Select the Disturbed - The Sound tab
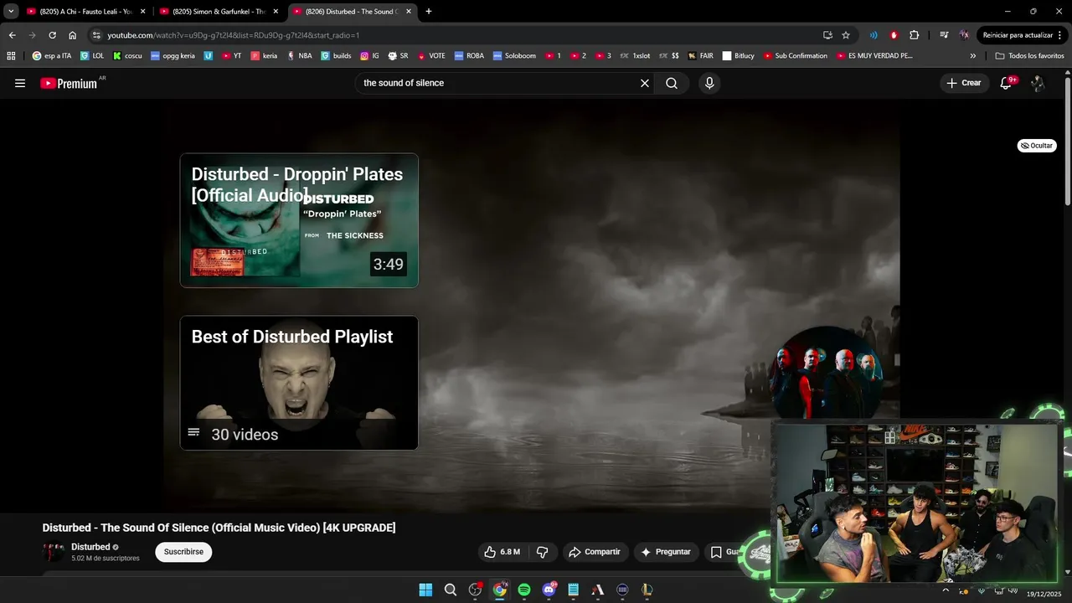The image size is (1072, 603). pos(352,12)
